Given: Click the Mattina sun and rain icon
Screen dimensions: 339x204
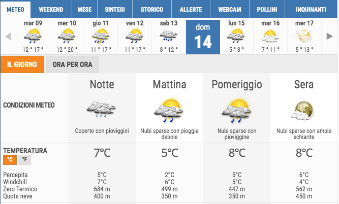Looking at the screenshot, I should 169,111.
